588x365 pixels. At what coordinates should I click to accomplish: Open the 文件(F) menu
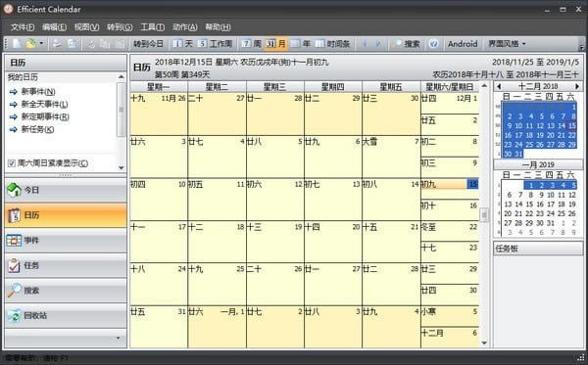pos(23,27)
